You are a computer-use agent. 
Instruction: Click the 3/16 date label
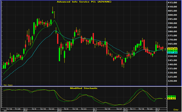(x=76, y=109)
